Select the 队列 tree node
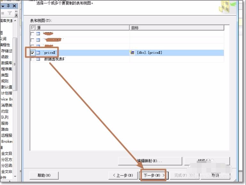Viewport: 246px width, 185px height. coord(5,117)
